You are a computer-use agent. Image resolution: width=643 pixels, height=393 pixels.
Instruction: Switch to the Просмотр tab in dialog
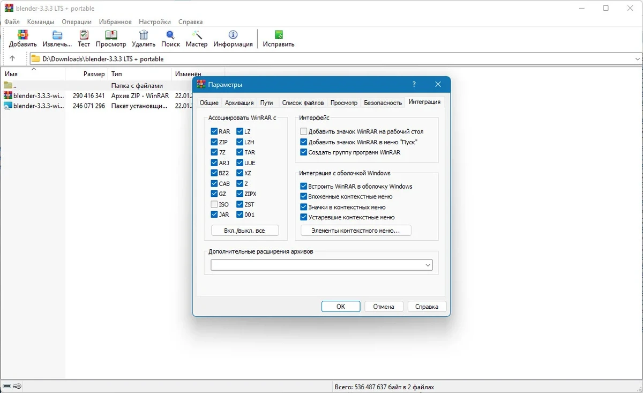344,103
